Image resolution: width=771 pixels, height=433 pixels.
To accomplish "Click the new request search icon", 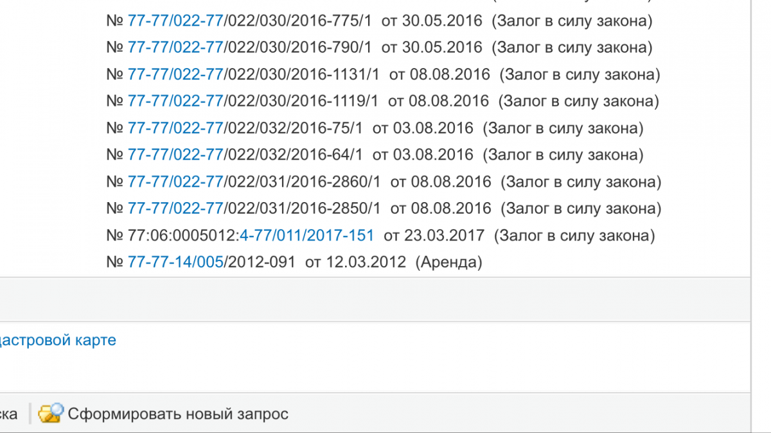I will coord(51,413).
